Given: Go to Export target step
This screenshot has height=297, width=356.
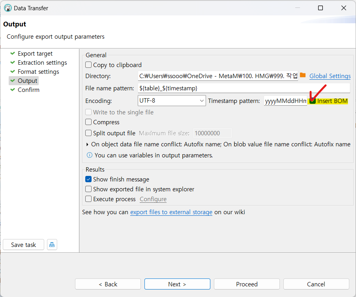Looking at the screenshot, I should [x=35, y=54].
